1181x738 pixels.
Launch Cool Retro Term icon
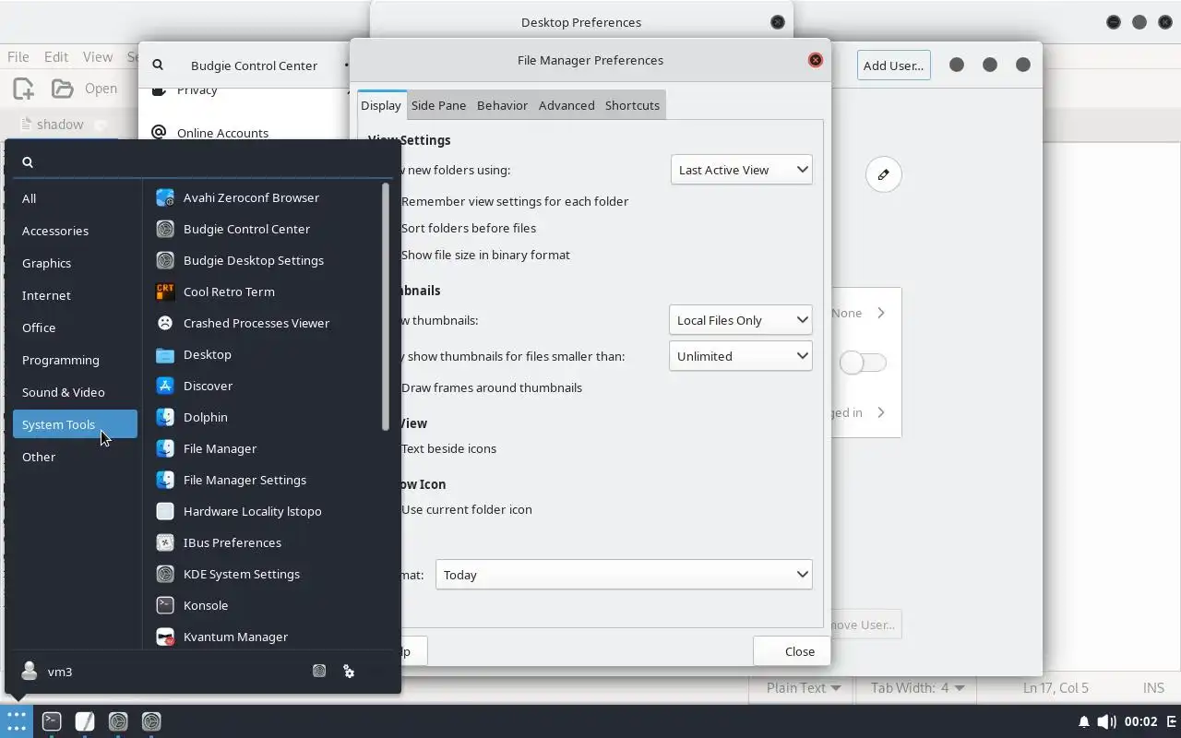coord(165,292)
